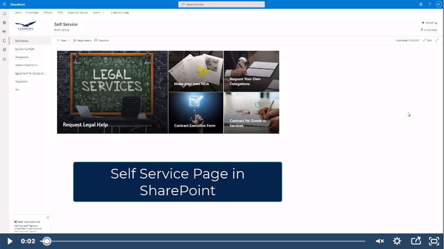Open the members people icon

tap(422, 30)
